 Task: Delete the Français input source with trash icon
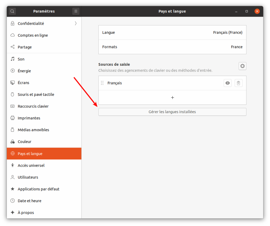[x=238, y=83]
